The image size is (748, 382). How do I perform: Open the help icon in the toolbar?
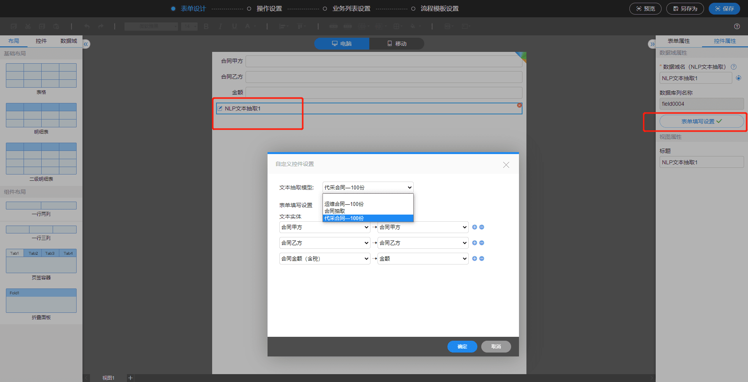737,26
